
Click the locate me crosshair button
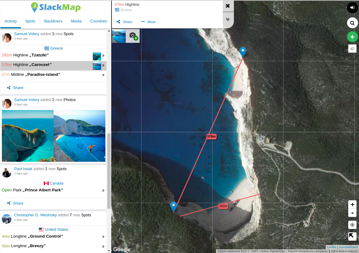[352, 225]
